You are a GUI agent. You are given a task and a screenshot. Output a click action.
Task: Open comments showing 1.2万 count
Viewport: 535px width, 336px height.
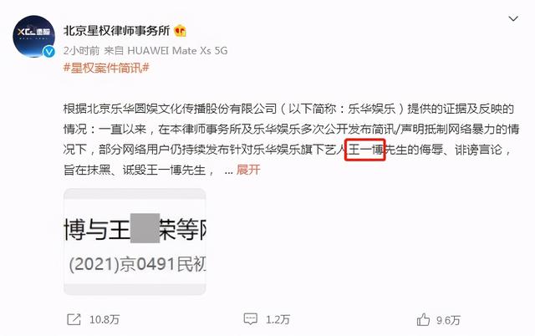tap(278, 319)
